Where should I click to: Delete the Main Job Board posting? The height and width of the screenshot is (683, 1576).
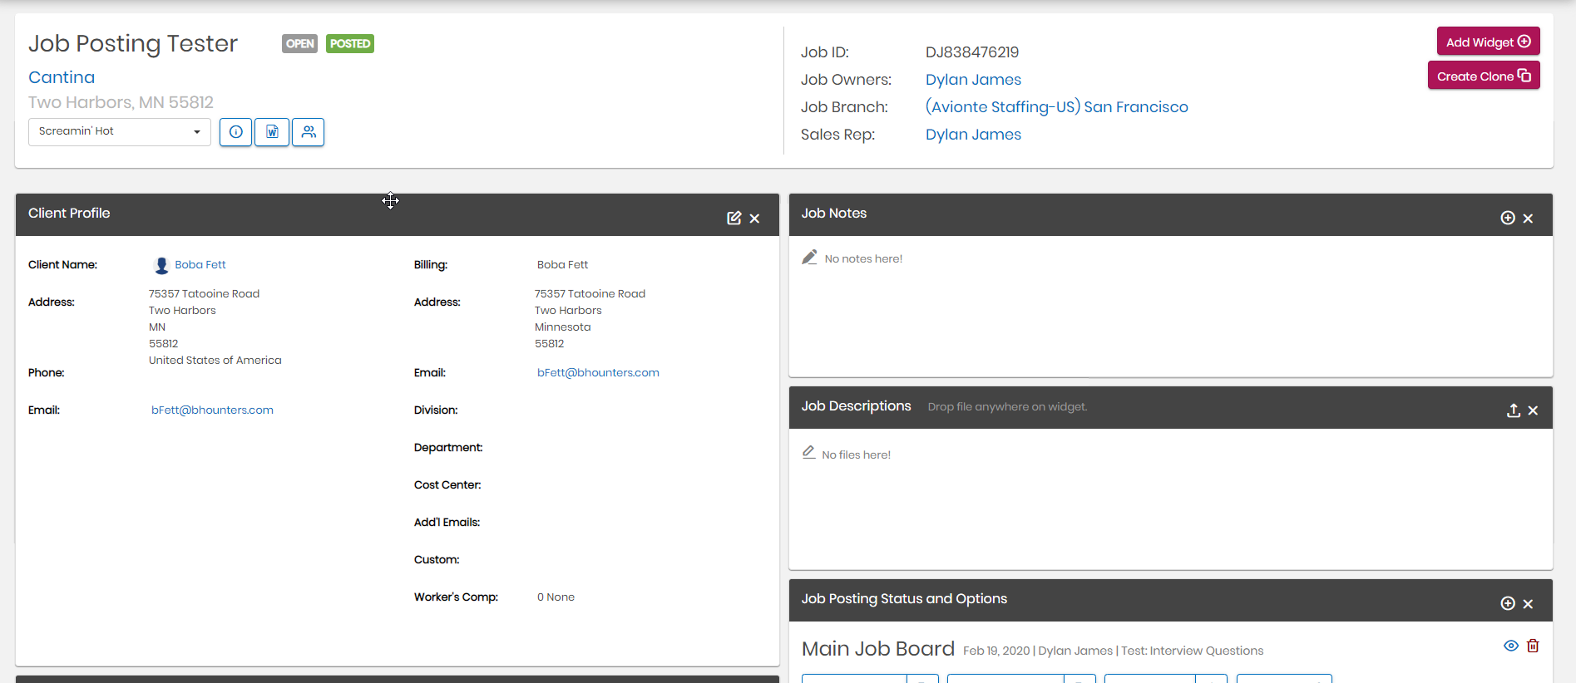tap(1533, 646)
